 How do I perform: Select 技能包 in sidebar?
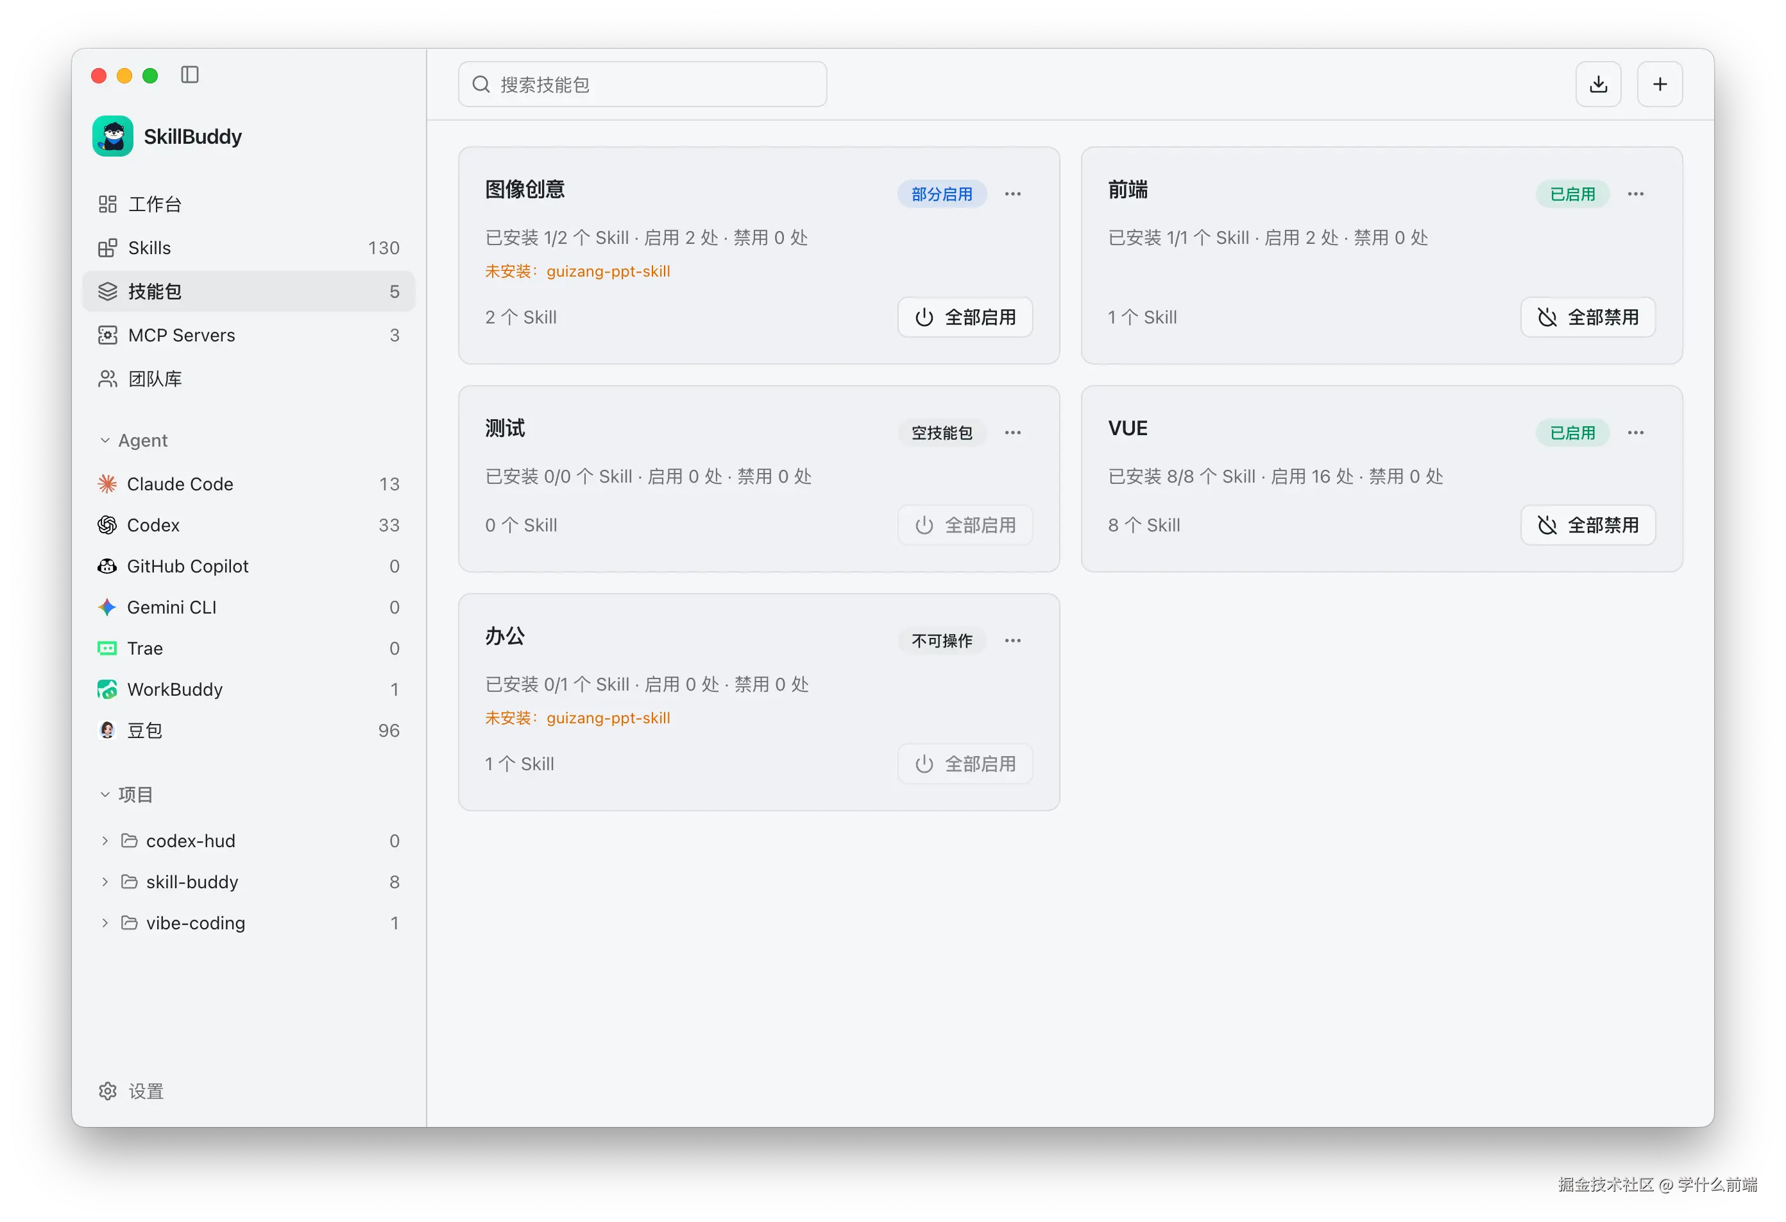(248, 291)
